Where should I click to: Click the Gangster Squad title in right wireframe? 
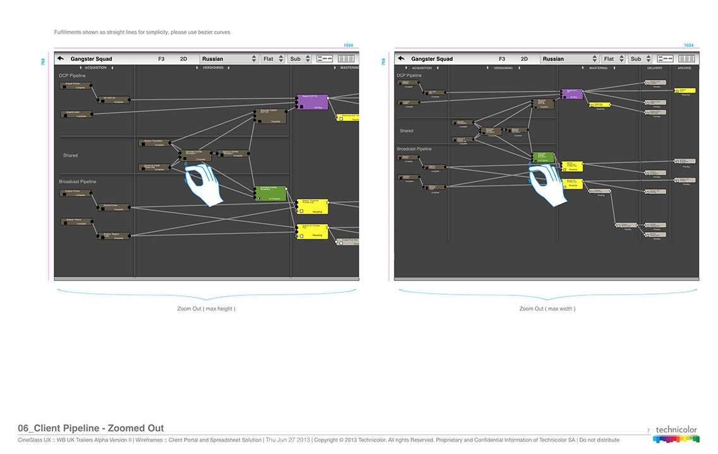point(432,59)
